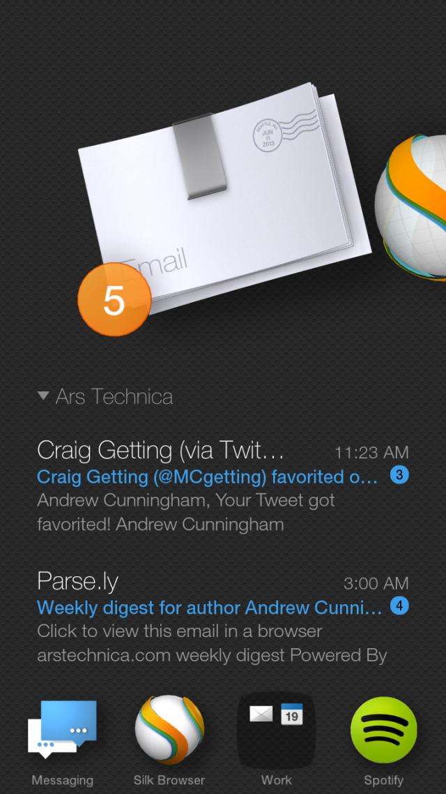The width and height of the screenshot is (446, 794).
Task: Tap the Ars Technica account label
Action: (x=114, y=396)
